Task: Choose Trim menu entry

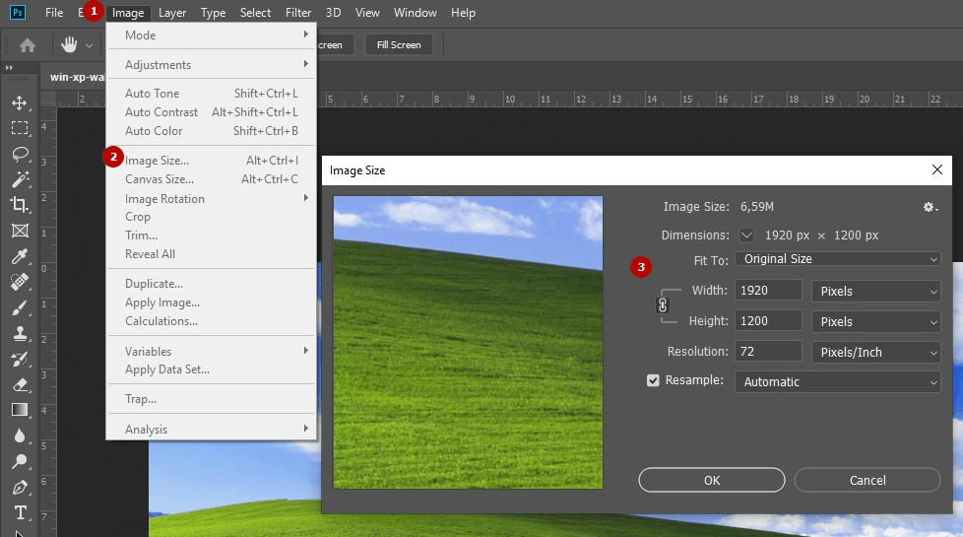Action: point(212,235)
